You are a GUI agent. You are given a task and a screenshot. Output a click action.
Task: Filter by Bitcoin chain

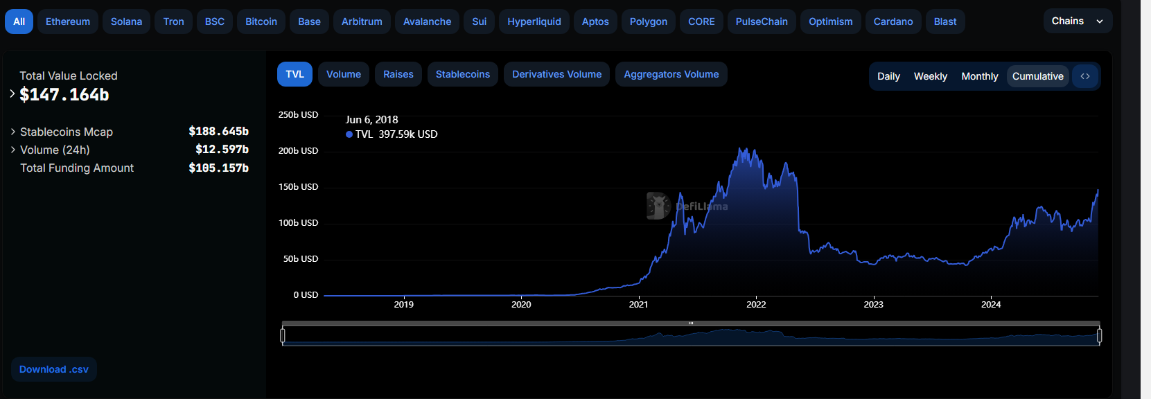point(261,21)
